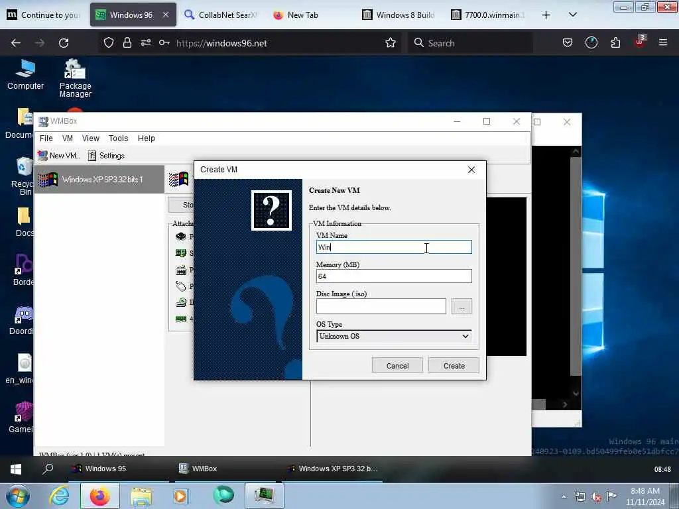Click the Windows 7 Start orb
Viewport: 679px width, 509px height.
[17, 496]
